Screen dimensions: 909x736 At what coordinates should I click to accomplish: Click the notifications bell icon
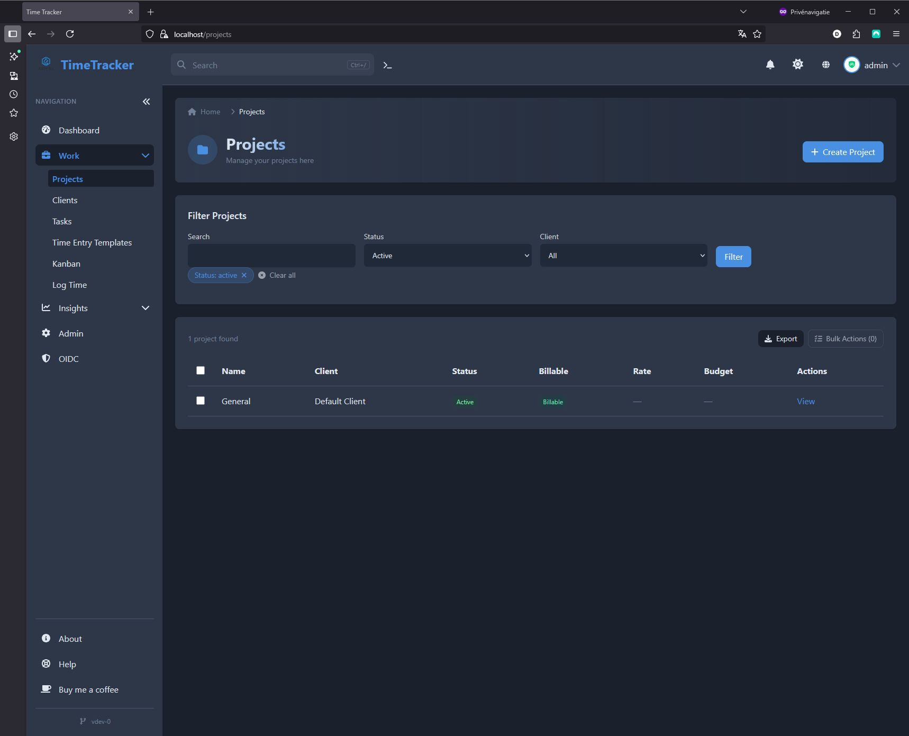coord(770,65)
